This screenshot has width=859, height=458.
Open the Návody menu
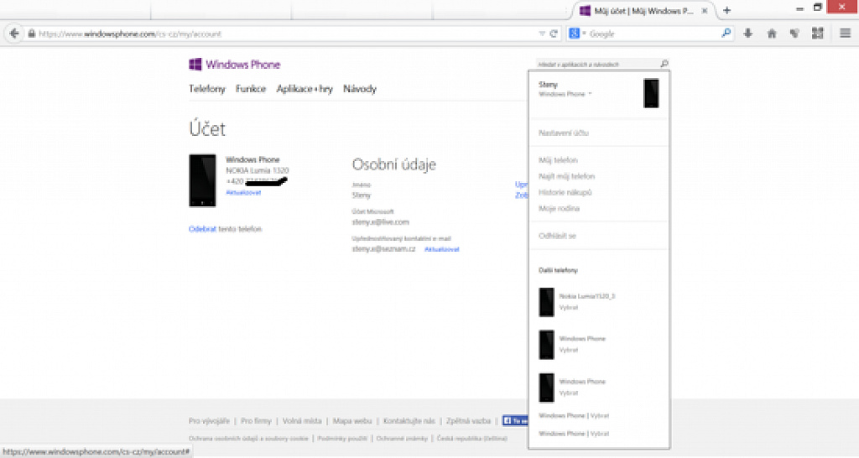(360, 89)
